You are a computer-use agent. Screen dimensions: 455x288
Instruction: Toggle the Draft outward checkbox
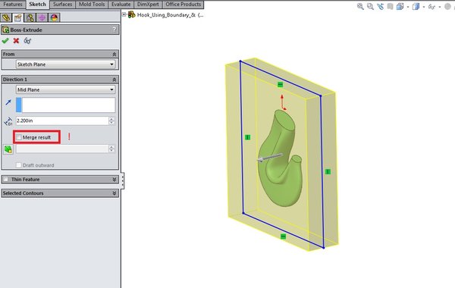tap(19, 165)
